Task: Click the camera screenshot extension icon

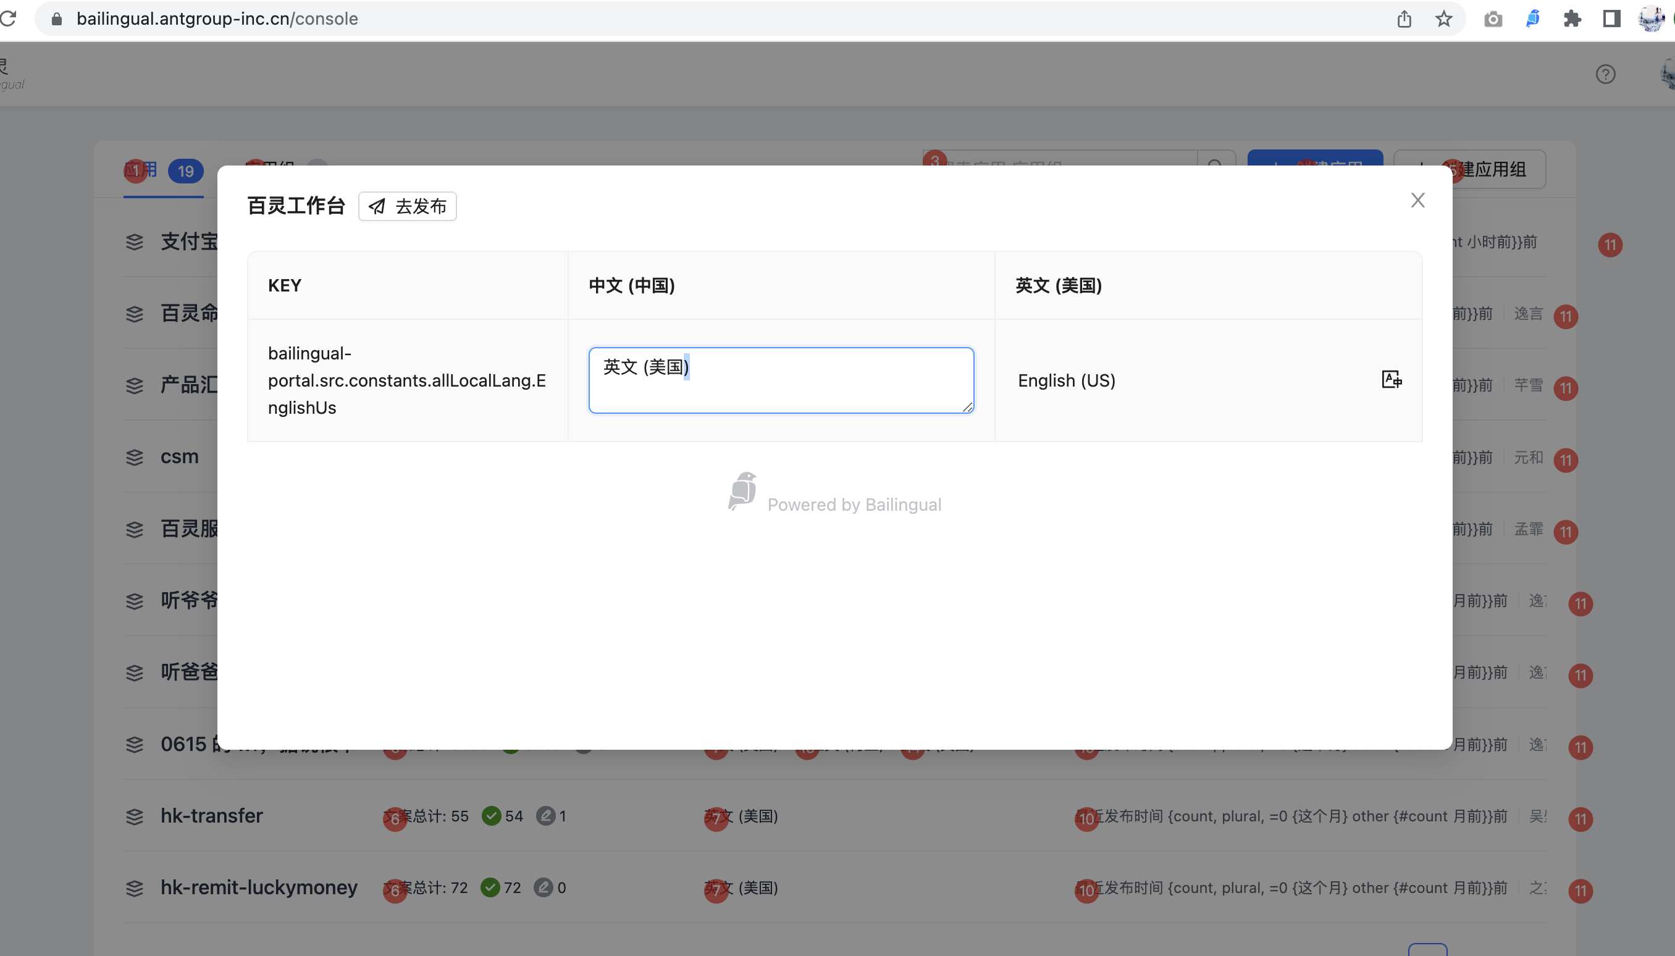Action: (x=1492, y=19)
